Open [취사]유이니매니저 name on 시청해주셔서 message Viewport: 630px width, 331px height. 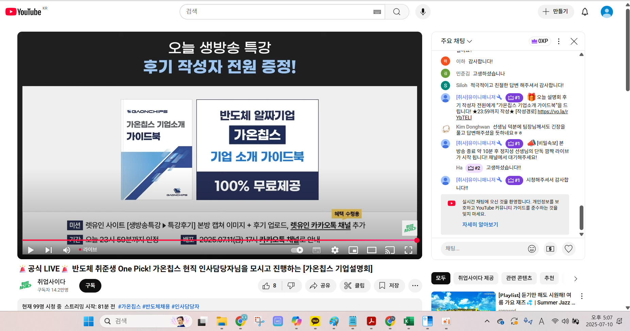pos(476,180)
